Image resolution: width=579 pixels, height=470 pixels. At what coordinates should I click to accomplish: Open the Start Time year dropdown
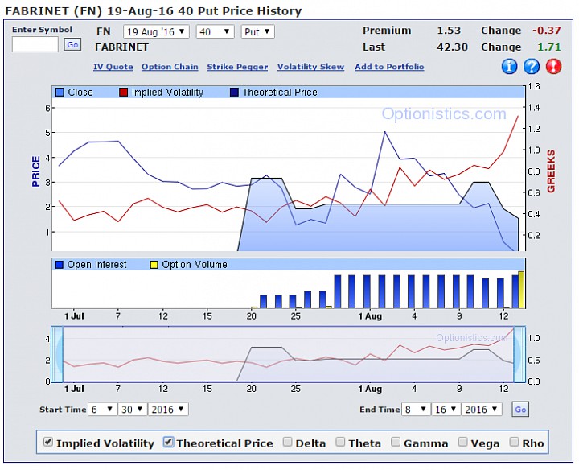(168, 410)
